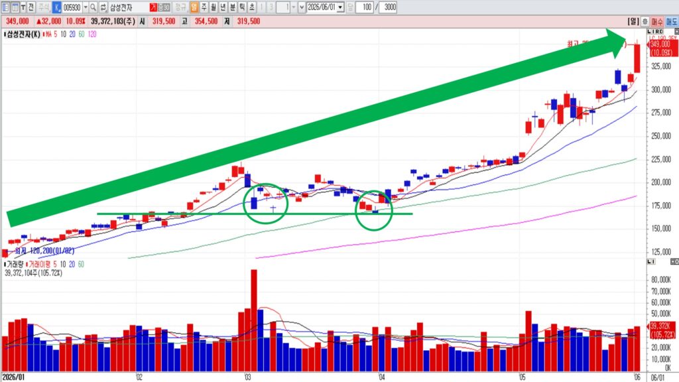
Task: Click the greyed interval preset 3 button
Action: point(271,7)
